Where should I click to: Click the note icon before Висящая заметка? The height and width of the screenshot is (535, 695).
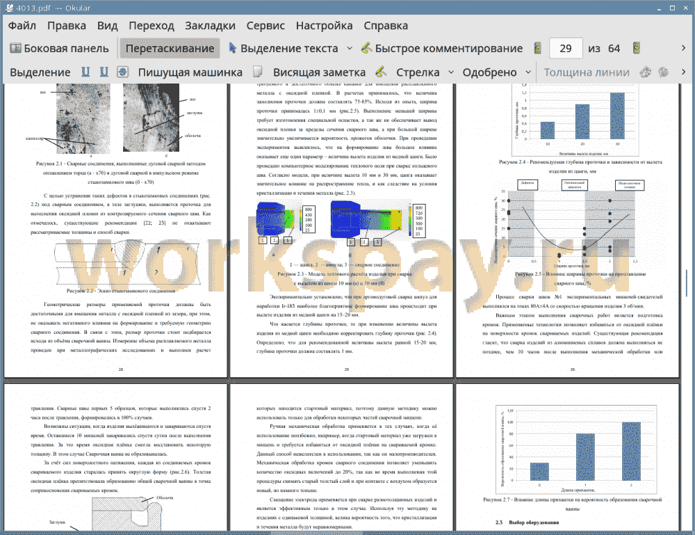[258, 72]
